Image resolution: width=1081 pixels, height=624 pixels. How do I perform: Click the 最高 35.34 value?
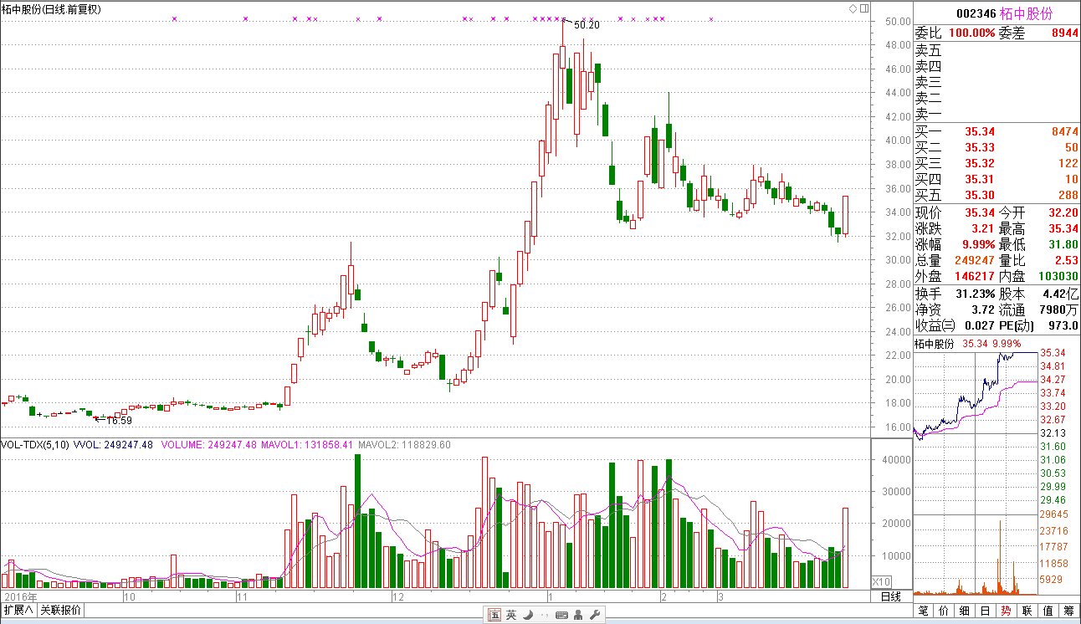click(1063, 228)
